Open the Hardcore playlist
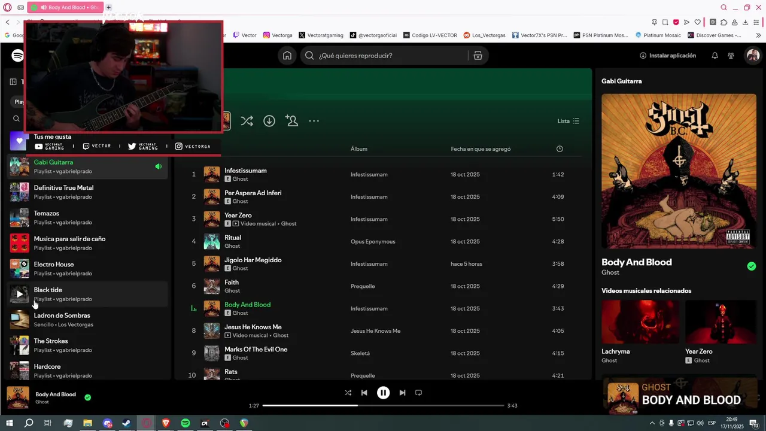766x431 pixels. pos(87,371)
